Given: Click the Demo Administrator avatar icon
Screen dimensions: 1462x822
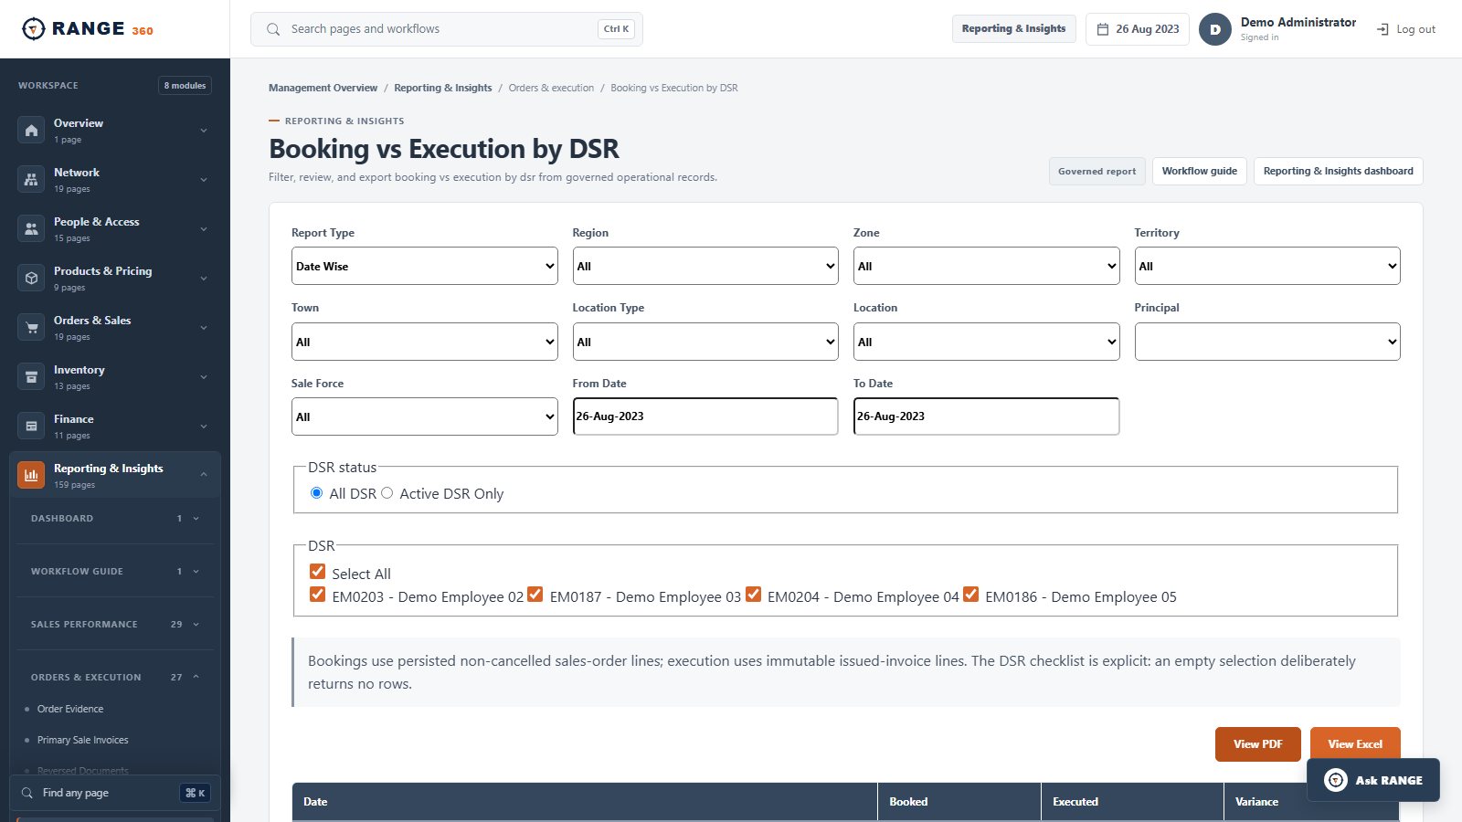Looking at the screenshot, I should 1215,29.
